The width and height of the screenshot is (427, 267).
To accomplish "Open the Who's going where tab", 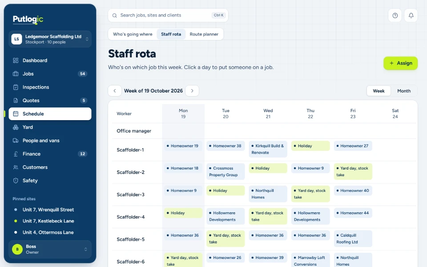I will coord(133,34).
